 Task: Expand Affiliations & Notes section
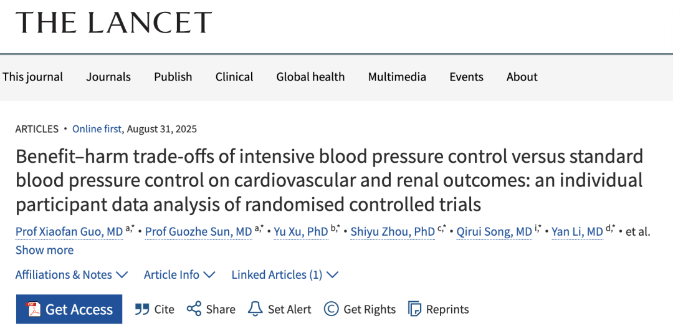72,275
